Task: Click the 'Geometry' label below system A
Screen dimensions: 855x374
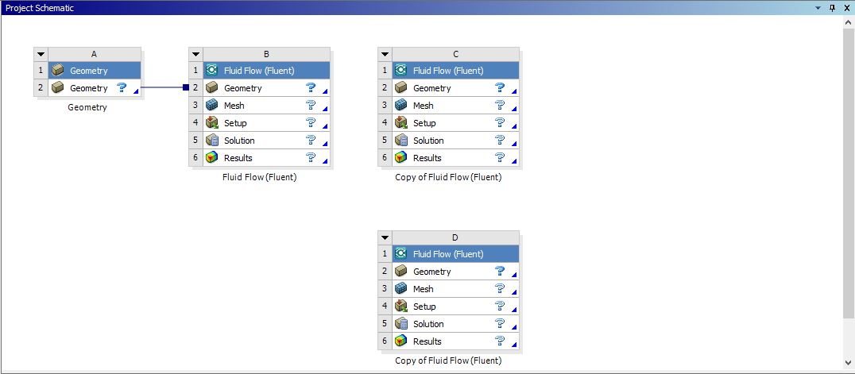Action: click(87, 107)
